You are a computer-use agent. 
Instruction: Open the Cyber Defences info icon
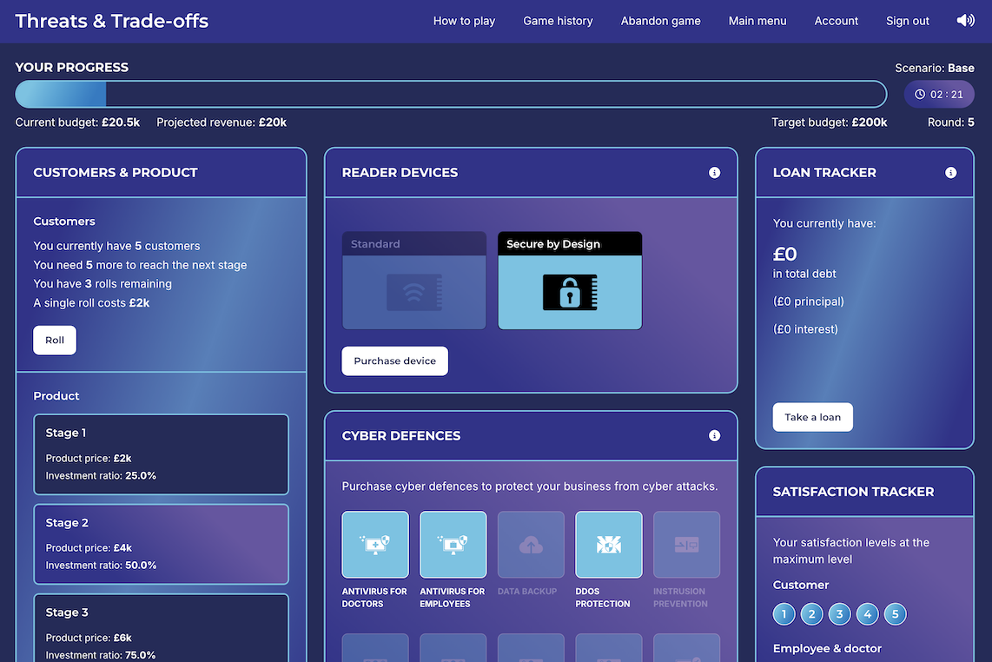coord(714,436)
